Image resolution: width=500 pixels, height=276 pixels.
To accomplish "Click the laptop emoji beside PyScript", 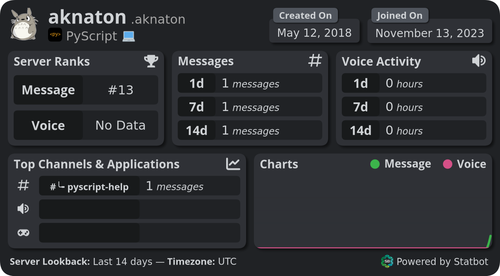I will 129,36.
